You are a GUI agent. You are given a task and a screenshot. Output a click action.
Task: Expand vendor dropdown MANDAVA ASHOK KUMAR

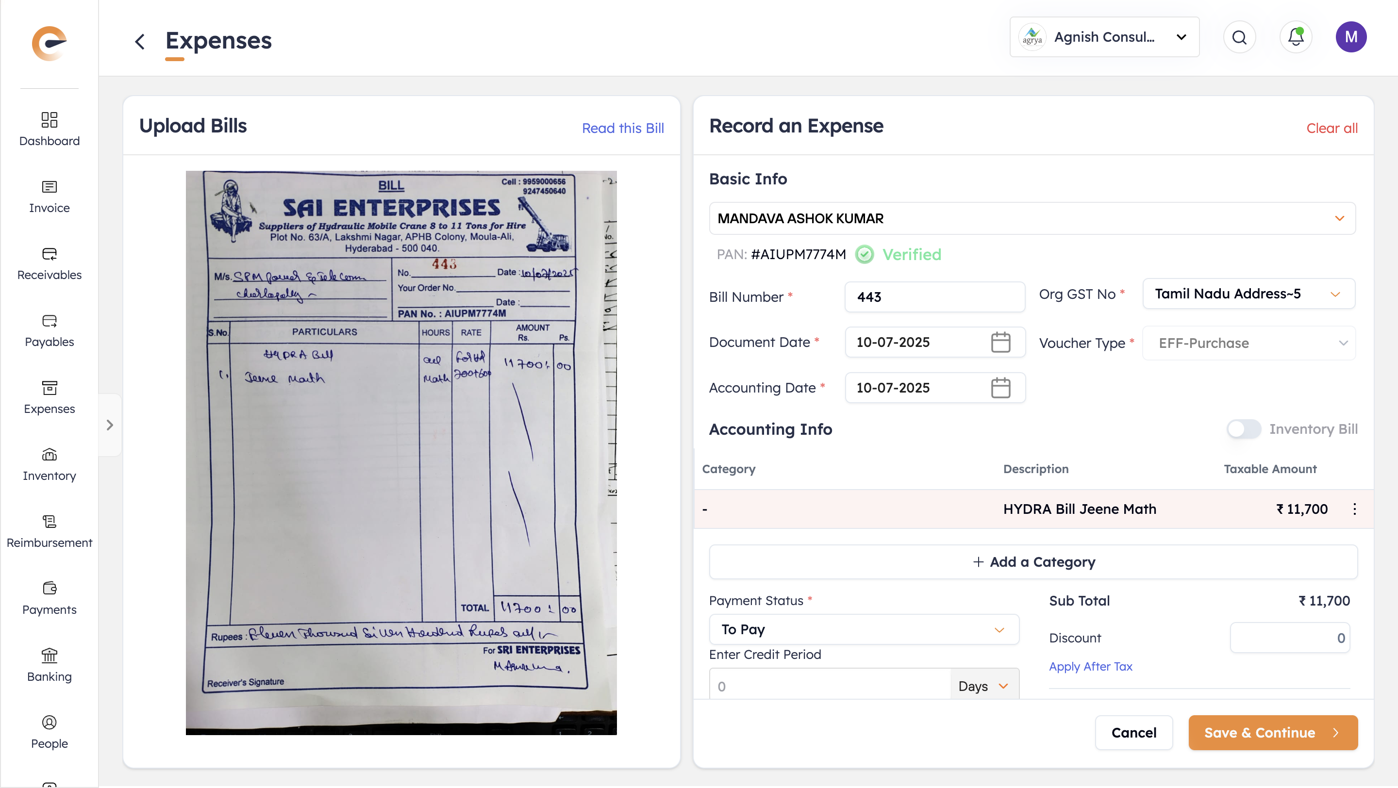coord(1032,218)
